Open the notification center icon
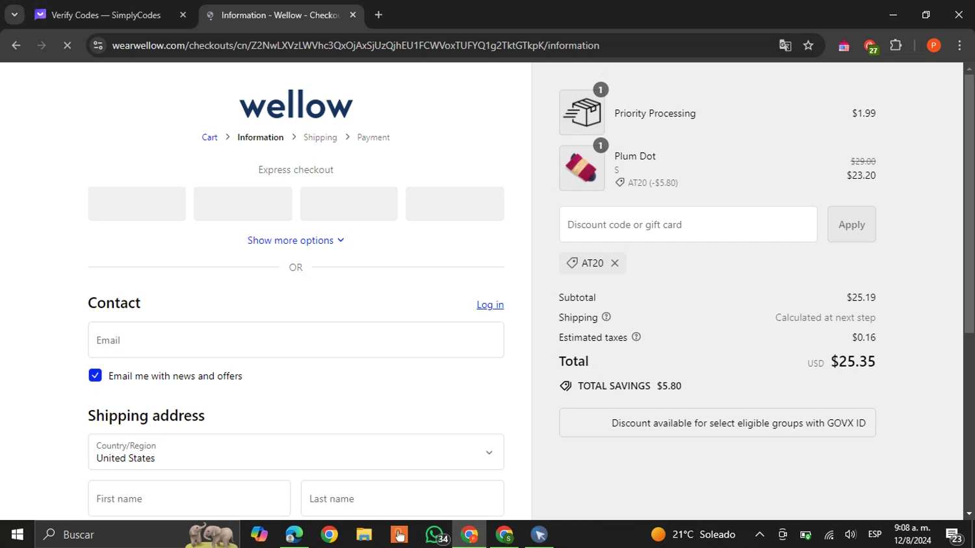Viewport: 975px width, 548px height. pos(954,535)
